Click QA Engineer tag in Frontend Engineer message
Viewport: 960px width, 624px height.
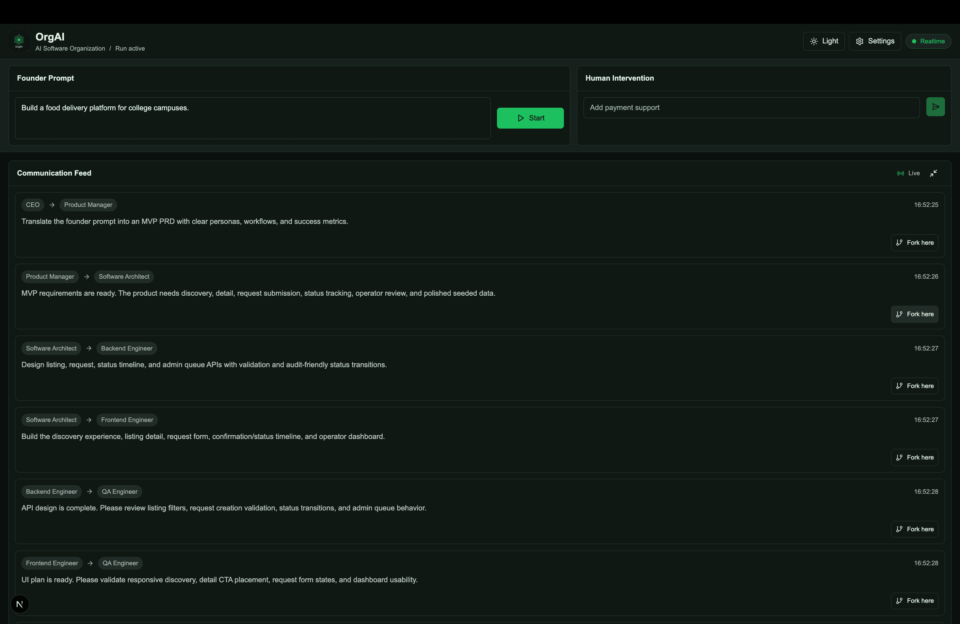tap(120, 563)
